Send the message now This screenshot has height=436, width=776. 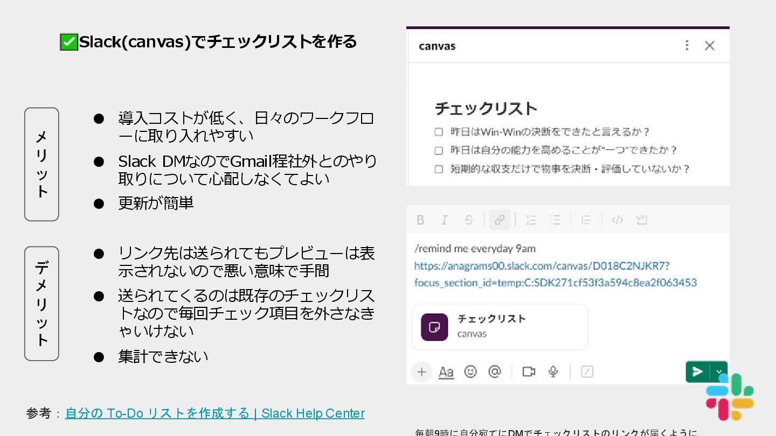698,371
